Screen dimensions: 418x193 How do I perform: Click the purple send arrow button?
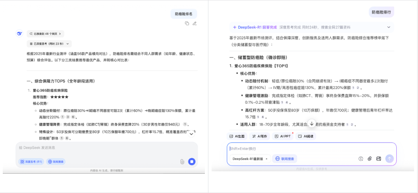click(389, 159)
